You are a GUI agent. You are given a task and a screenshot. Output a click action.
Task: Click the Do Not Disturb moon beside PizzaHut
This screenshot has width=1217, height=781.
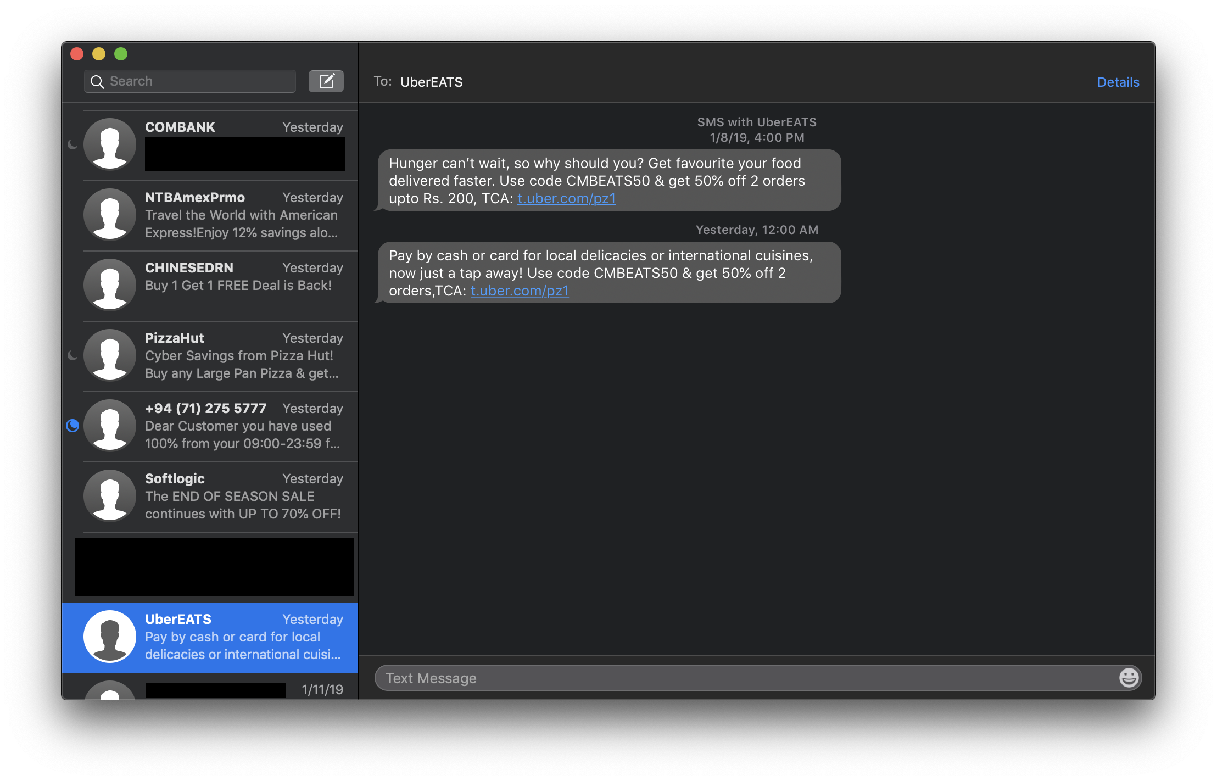tap(72, 355)
